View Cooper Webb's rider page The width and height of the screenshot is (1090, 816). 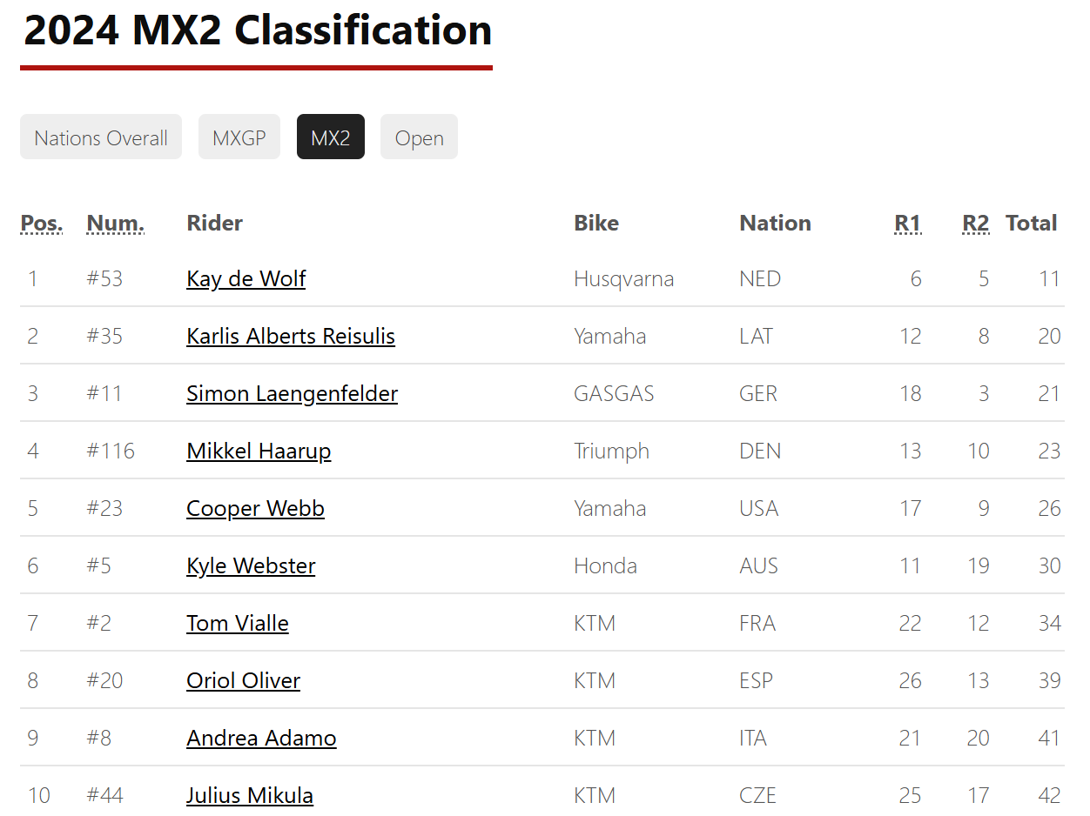pos(254,508)
